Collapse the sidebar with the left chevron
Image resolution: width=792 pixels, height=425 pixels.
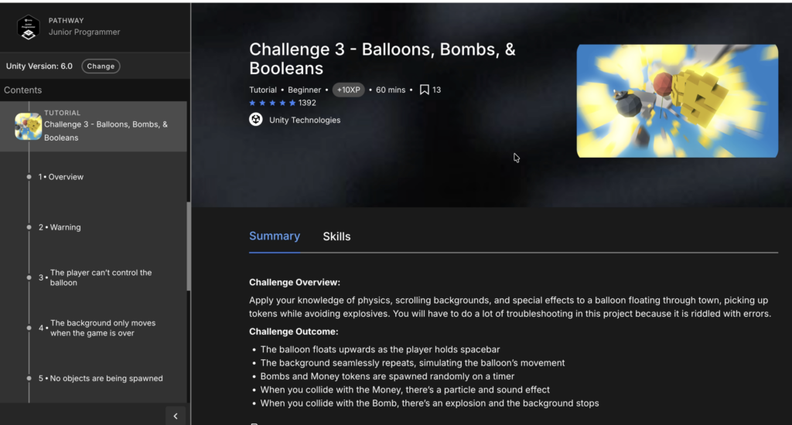click(176, 416)
